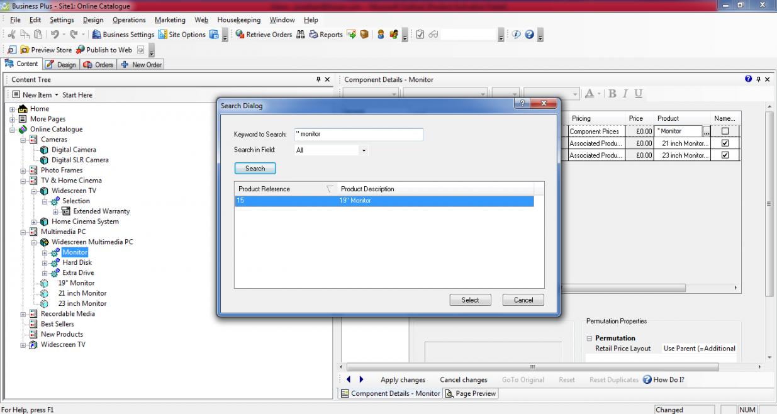Open the Marketing menu
Image resolution: width=777 pixels, height=414 pixels.
point(170,20)
